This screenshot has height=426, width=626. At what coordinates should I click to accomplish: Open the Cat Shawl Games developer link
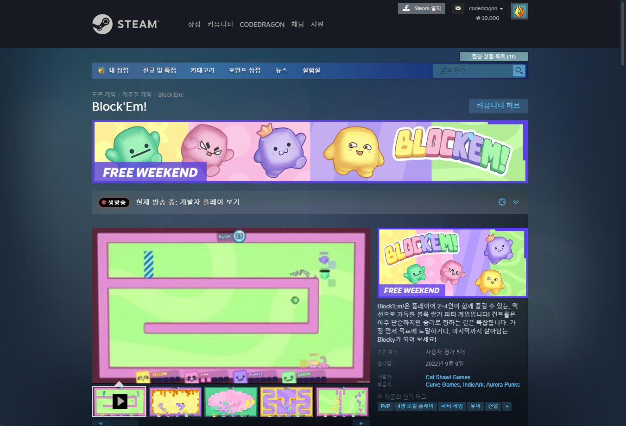pos(448,377)
